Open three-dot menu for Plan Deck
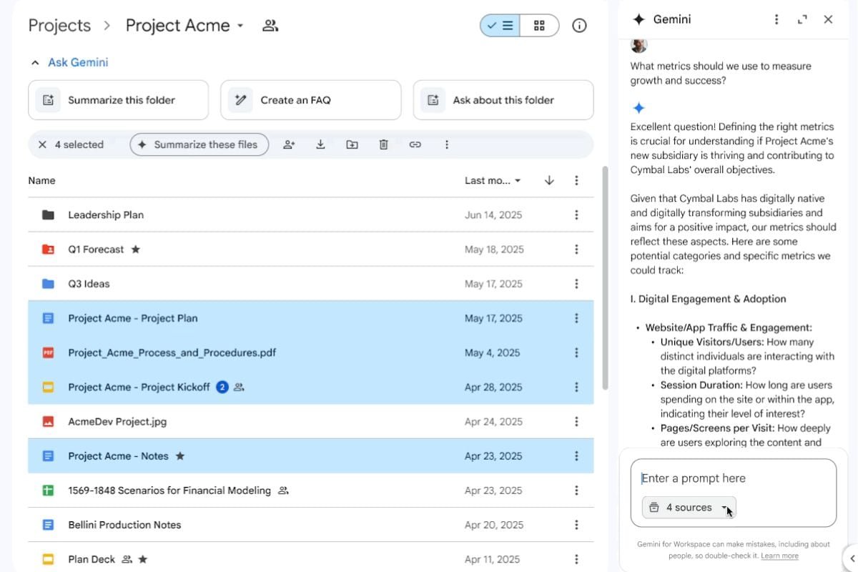 click(x=576, y=559)
